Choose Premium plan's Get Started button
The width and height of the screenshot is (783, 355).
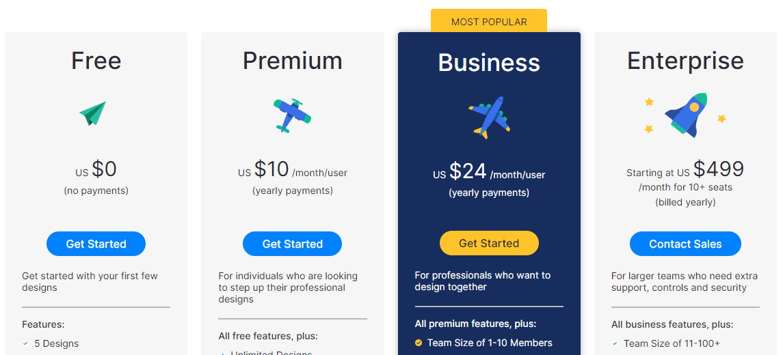293,244
